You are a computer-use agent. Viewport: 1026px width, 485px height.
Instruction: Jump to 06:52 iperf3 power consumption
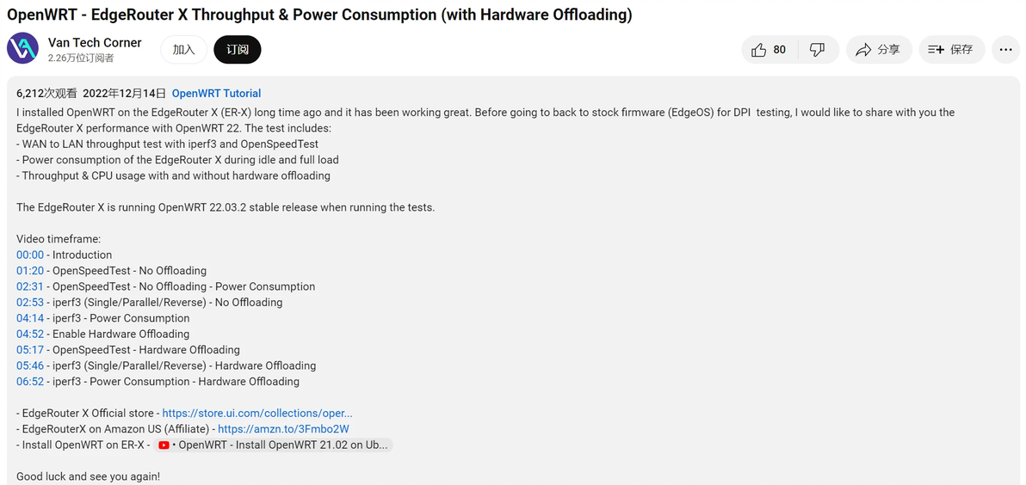click(30, 382)
